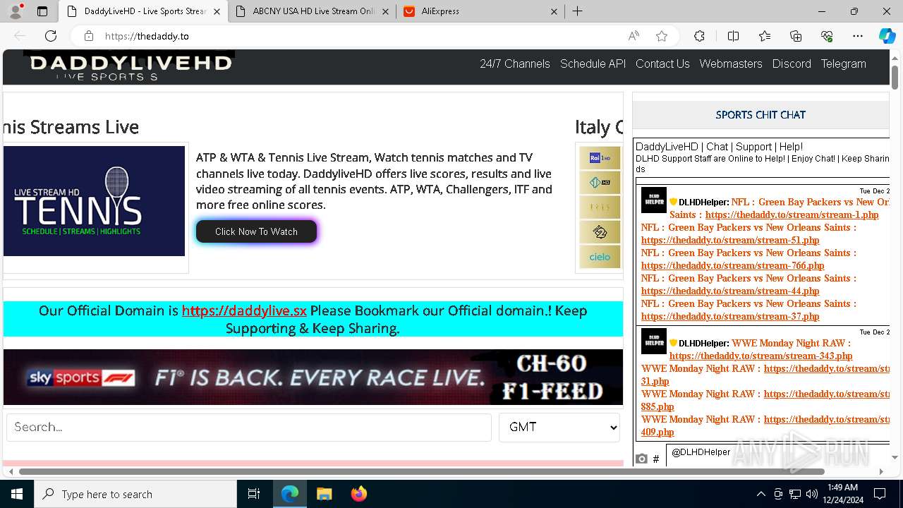The image size is (903, 508).
Task: Open the Live Stream HD Tennis thumbnail
Action: (x=94, y=201)
